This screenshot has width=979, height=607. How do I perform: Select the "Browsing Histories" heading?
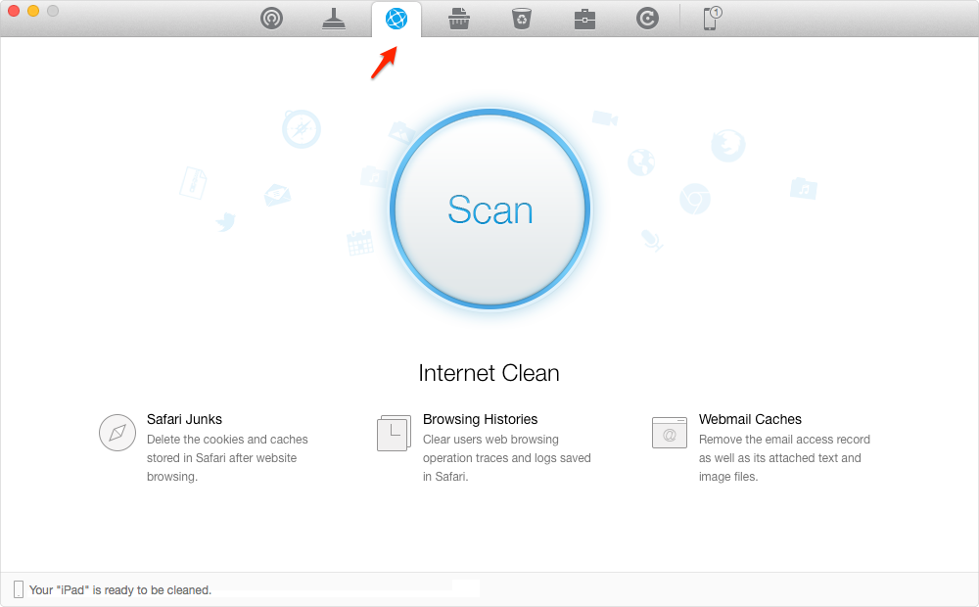(480, 419)
